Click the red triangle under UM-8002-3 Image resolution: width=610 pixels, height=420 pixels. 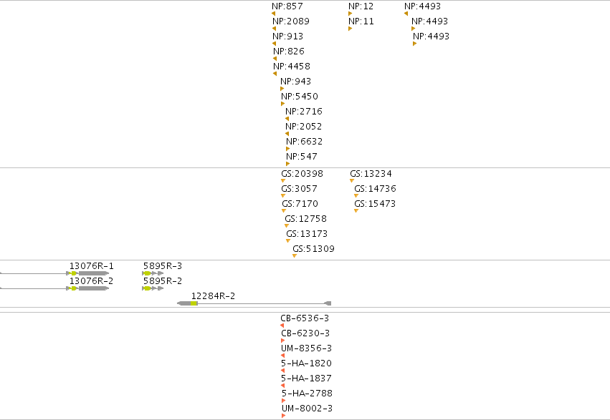coord(283,416)
